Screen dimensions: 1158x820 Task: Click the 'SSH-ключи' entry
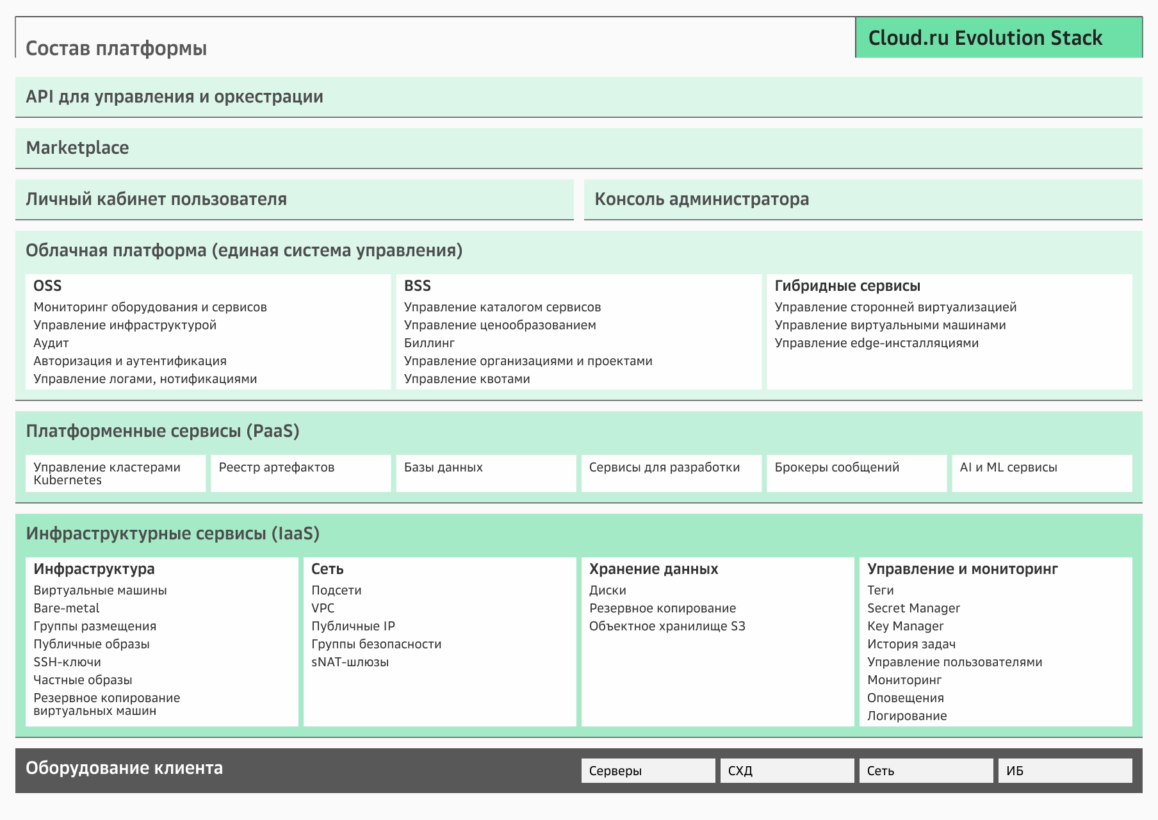coord(67,662)
